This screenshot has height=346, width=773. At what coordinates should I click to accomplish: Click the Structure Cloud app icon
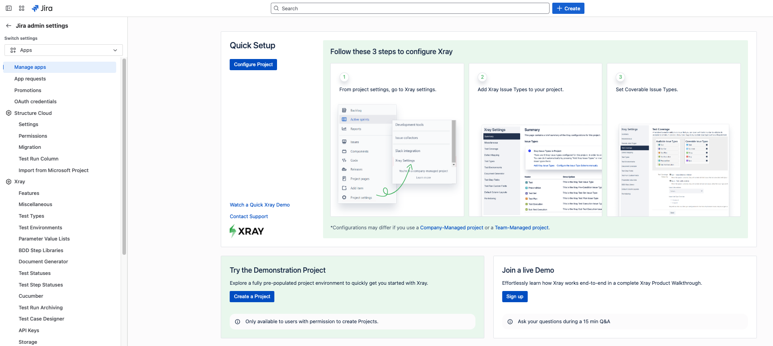(8, 113)
